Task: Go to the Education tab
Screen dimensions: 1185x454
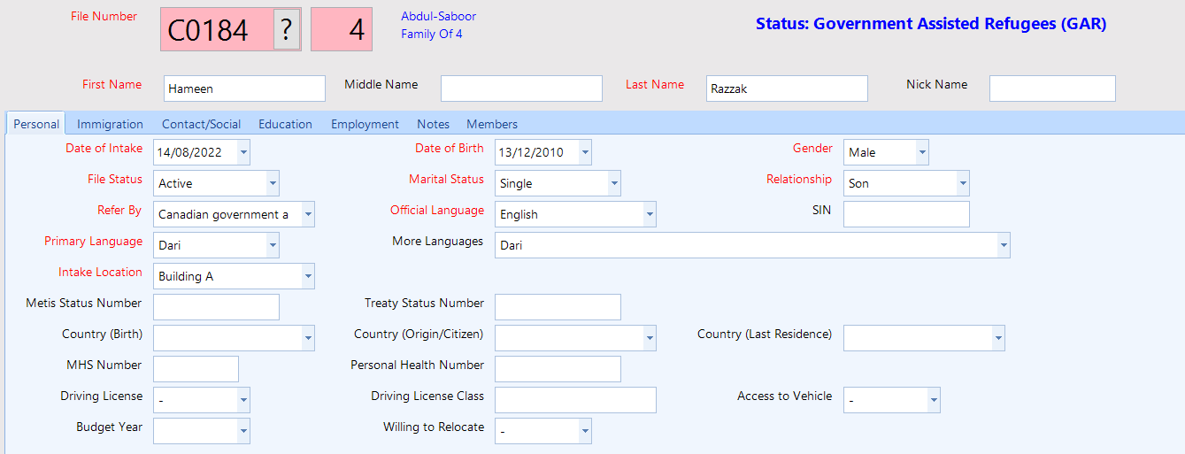Action: (285, 125)
